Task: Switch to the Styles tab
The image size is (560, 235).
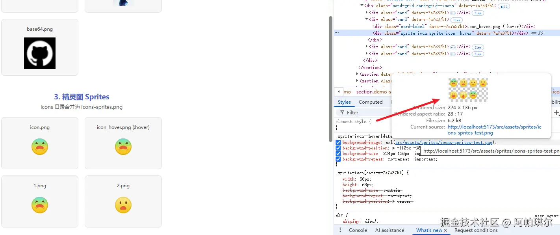Action: 344,102
